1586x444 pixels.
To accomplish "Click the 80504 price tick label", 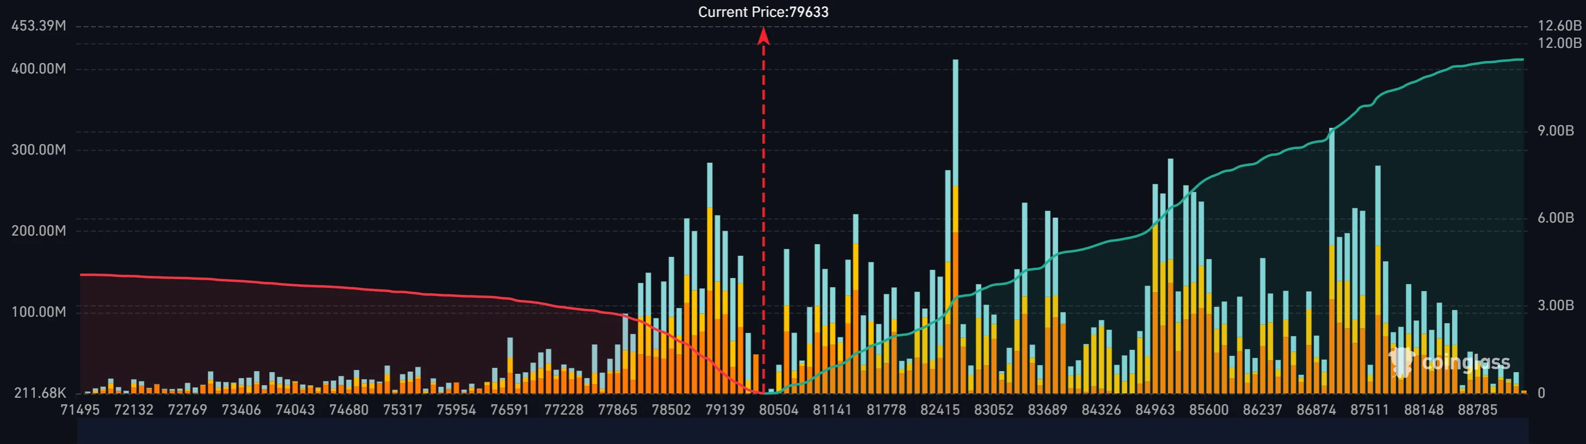I will tap(779, 410).
